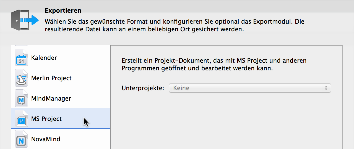Image resolution: width=354 pixels, height=149 pixels.
Task: Click empty space right of NovaMind label
Action: (86, 139)
